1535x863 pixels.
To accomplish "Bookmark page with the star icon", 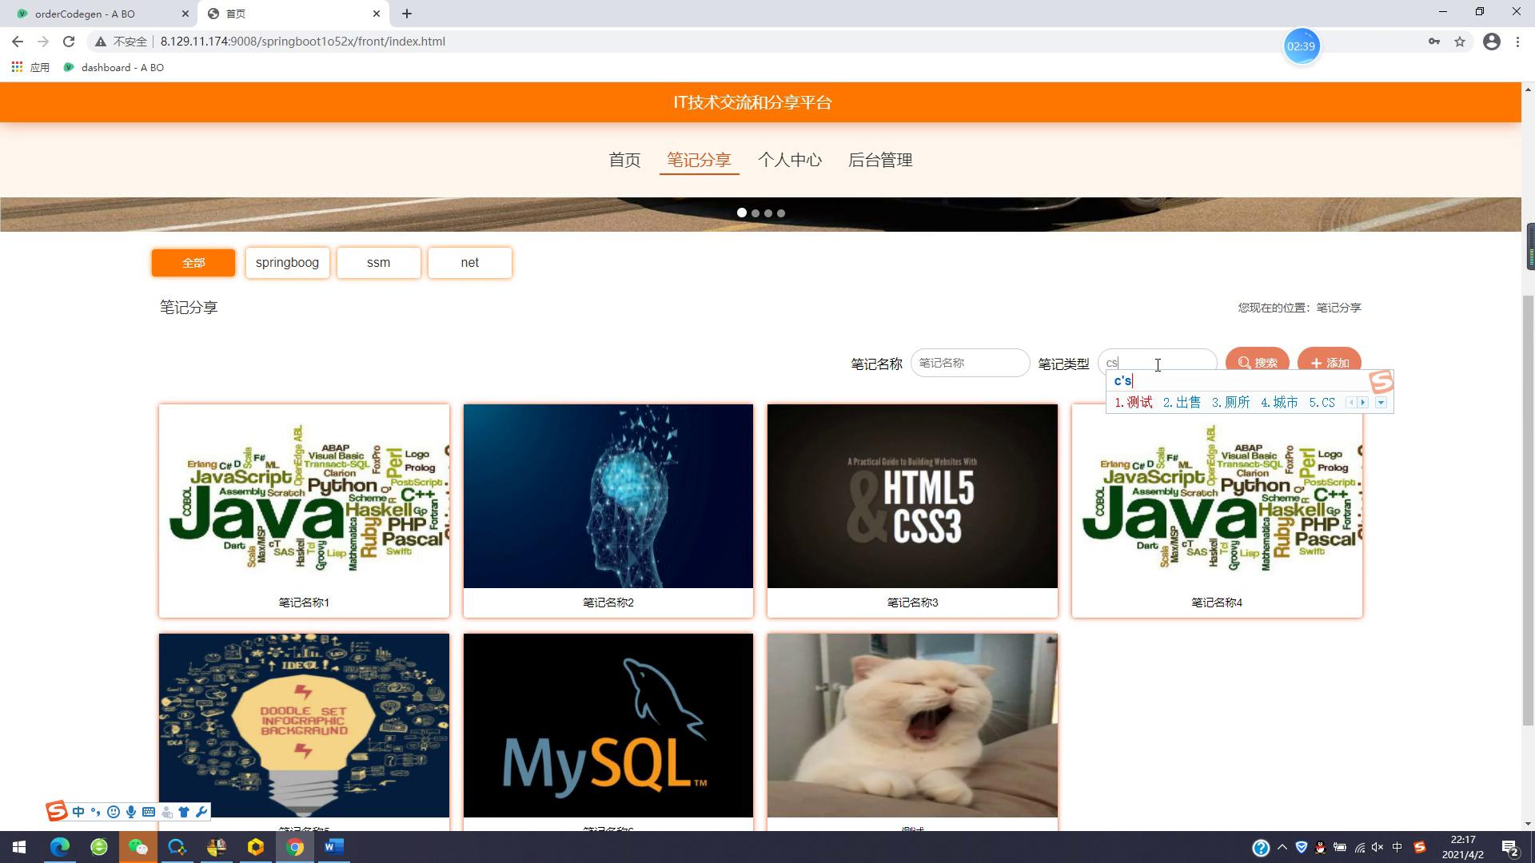I will point(1460,42).
